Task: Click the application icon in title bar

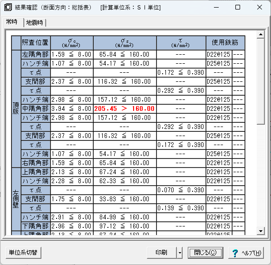Action: [x=8, y=8]
